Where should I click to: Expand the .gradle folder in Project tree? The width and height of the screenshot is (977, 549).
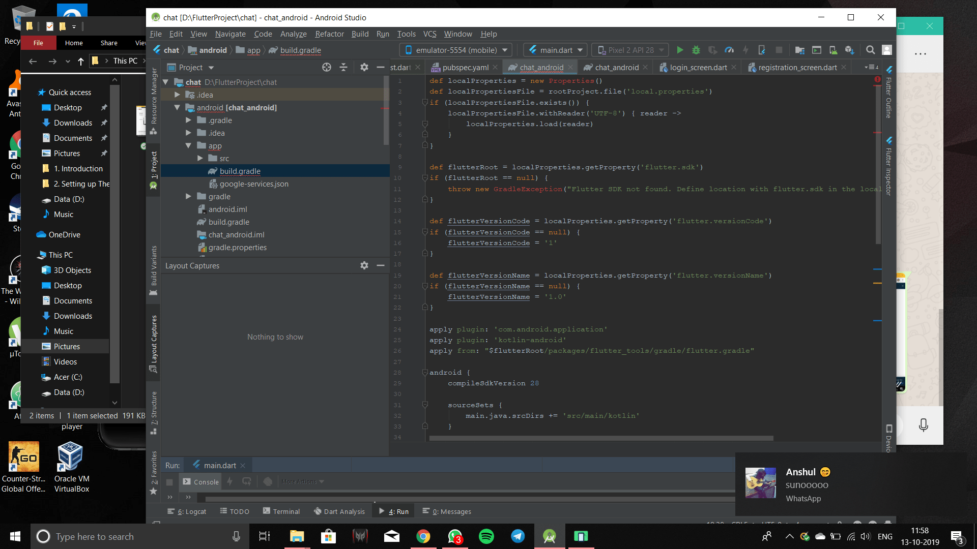188,120
